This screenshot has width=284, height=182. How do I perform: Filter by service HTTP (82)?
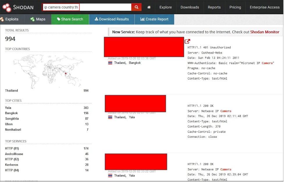pos(12,159)
